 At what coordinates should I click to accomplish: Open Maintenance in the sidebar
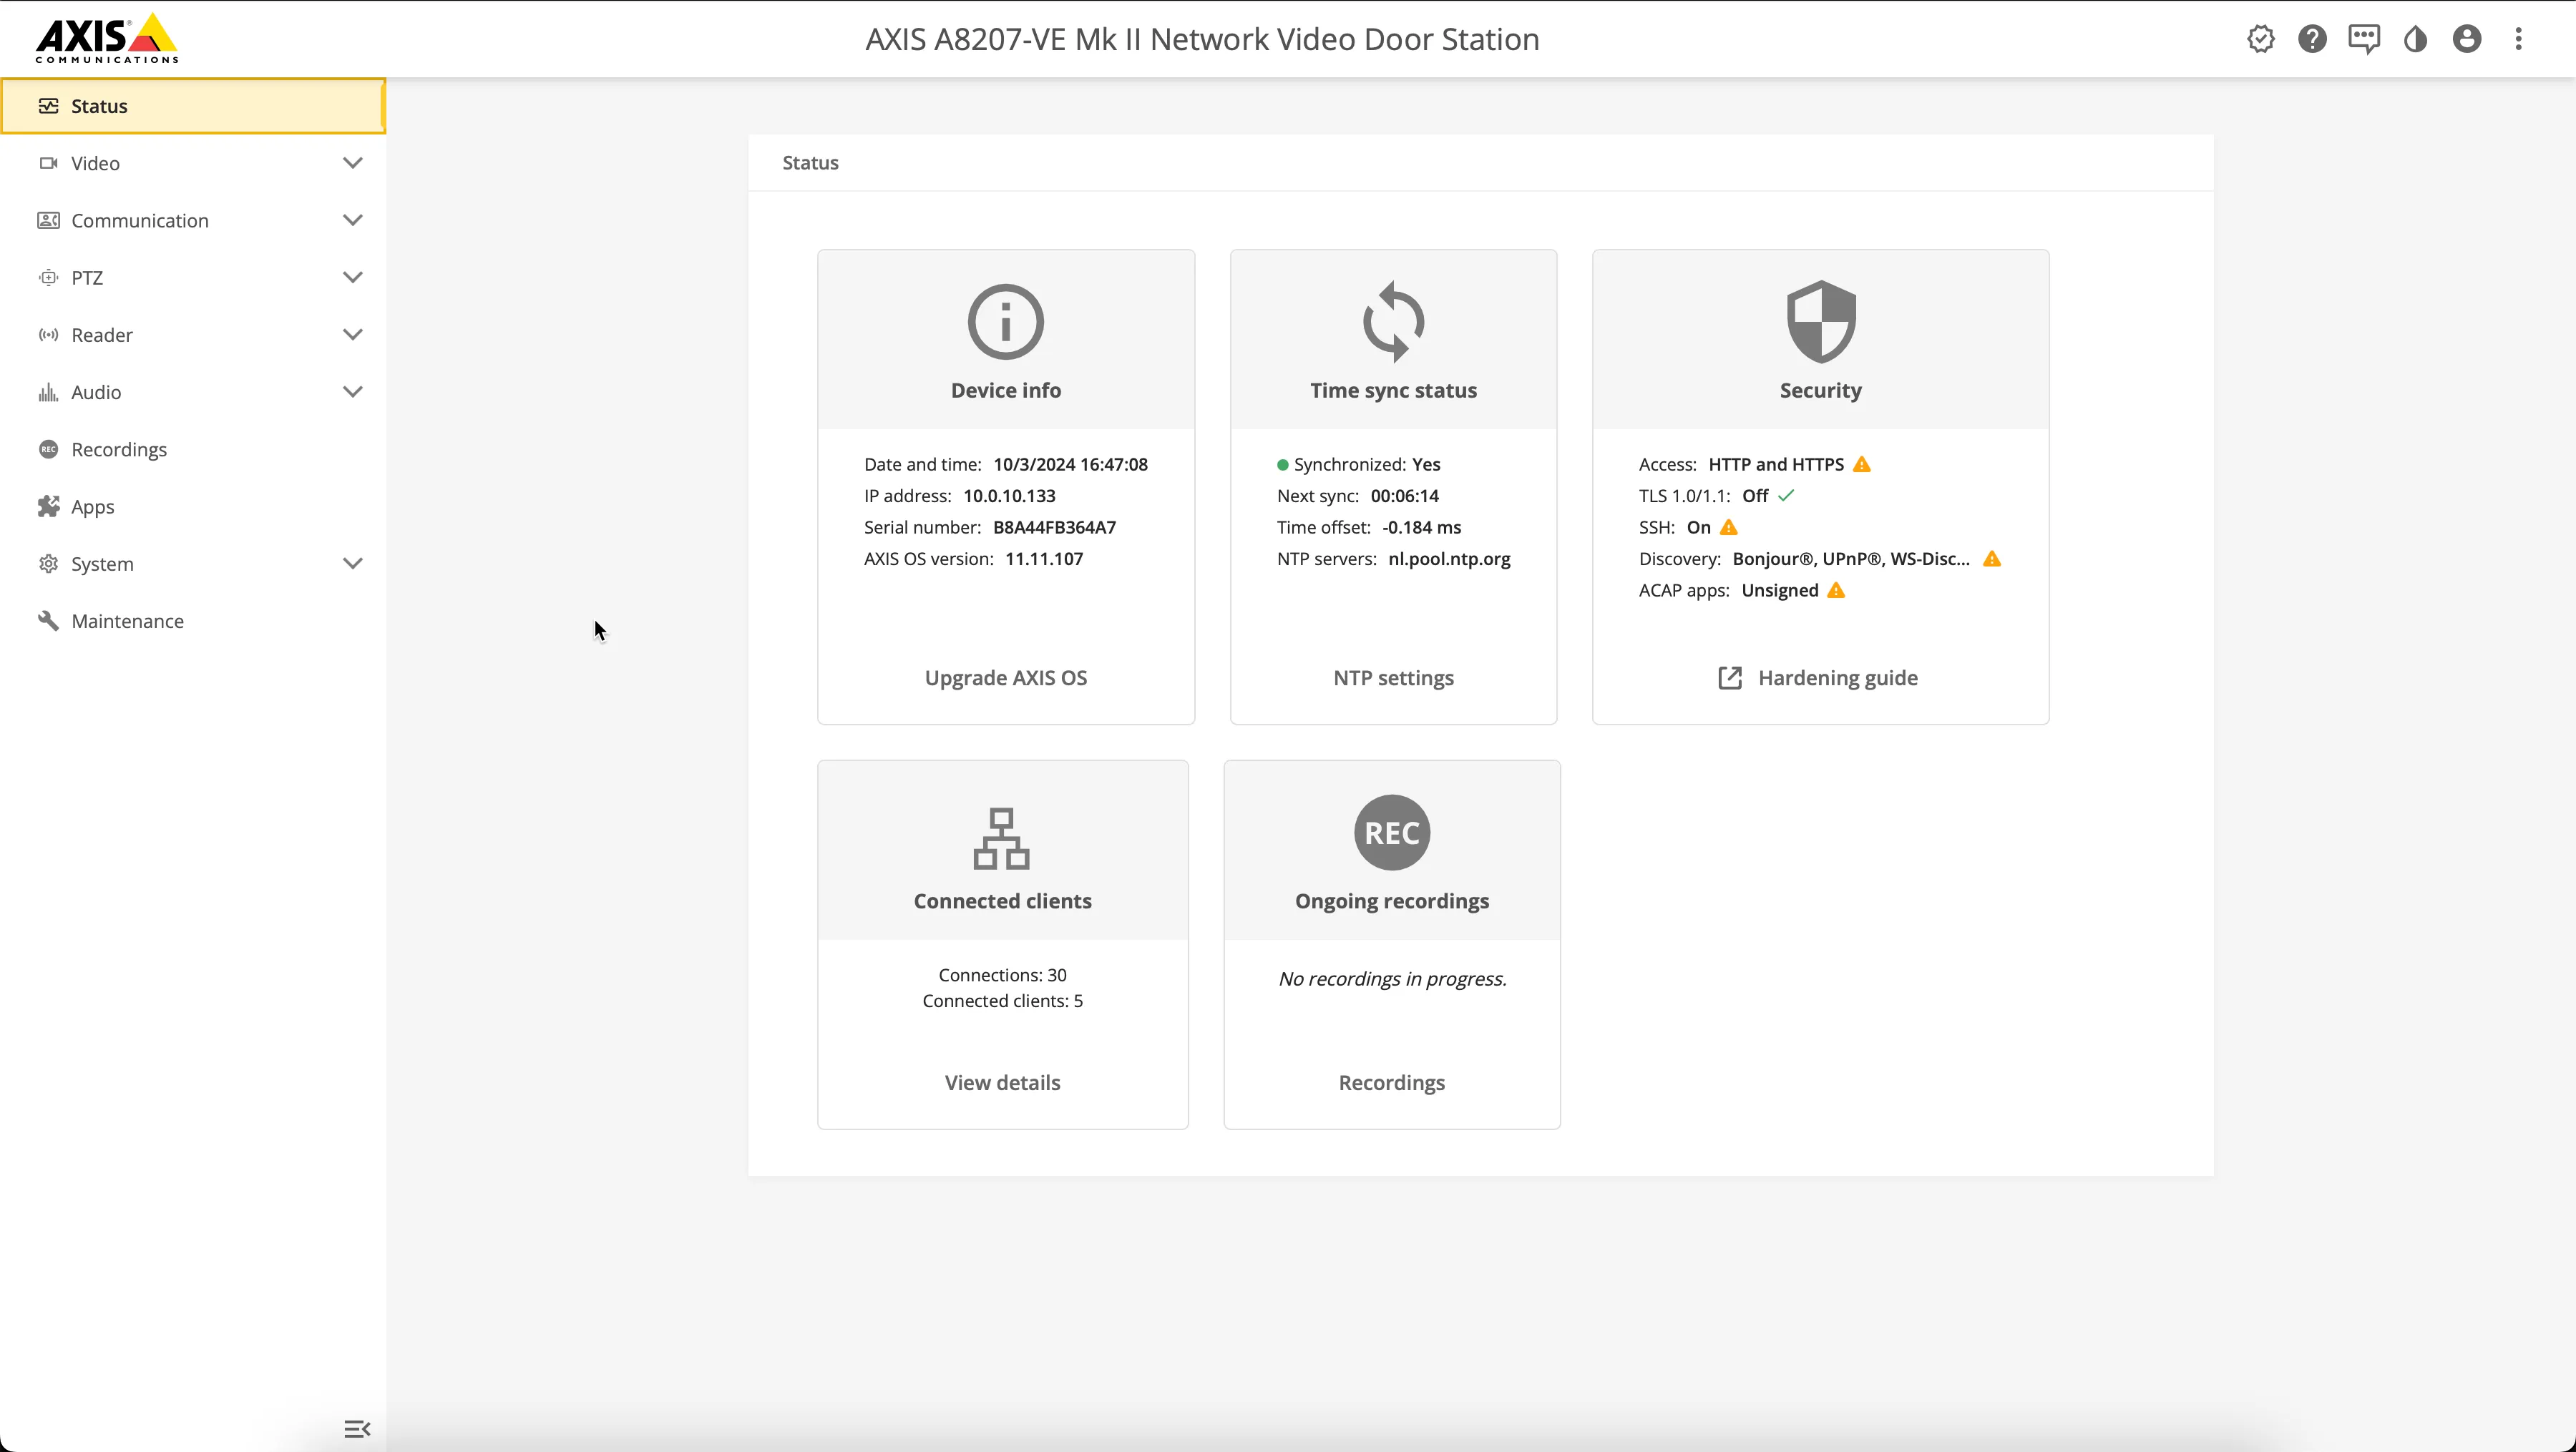point(193,622)
